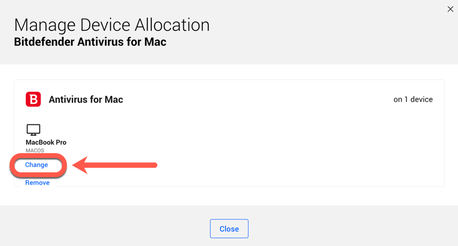Image resolution: width=458 pixels, height=246 pixels.
Task: Select the monitor device icon
Action: click(x=33, y=130)
